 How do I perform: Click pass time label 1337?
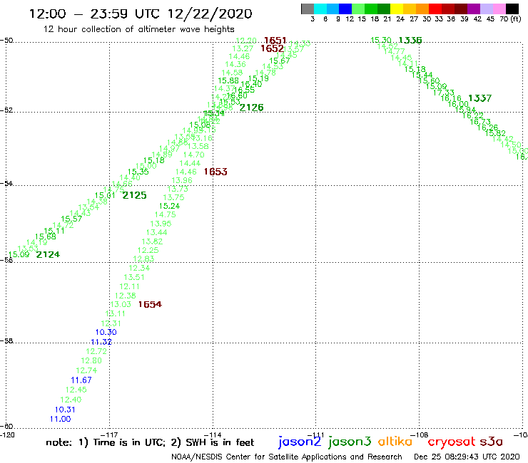point(480,98)
